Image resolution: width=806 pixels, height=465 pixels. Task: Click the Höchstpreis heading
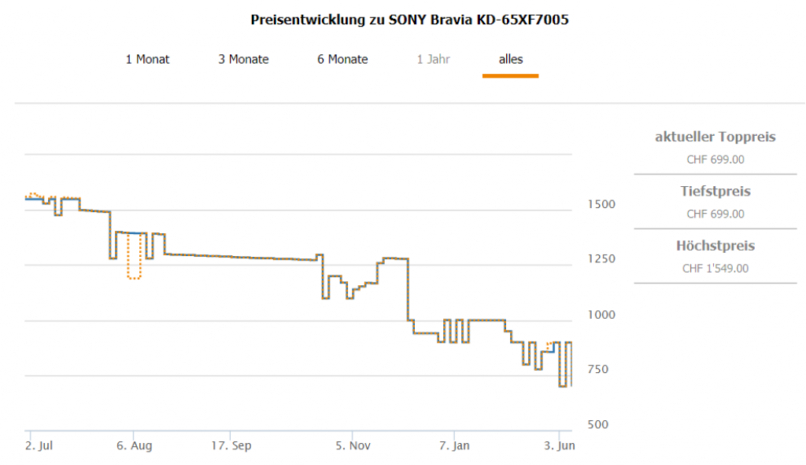pyautogui.click(x=715, y=246)
